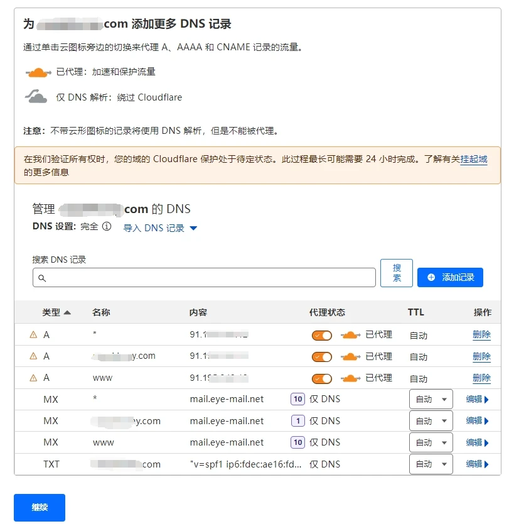Viewport: 514px width, 531px height.
Task: Click the 添加记录 button
Action: point(450,277)
